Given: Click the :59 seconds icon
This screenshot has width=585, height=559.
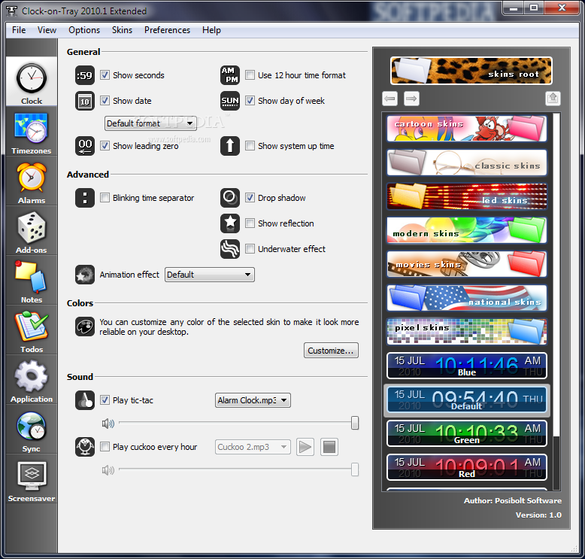Looking at the screenshot, I should [x=85, y=75].
